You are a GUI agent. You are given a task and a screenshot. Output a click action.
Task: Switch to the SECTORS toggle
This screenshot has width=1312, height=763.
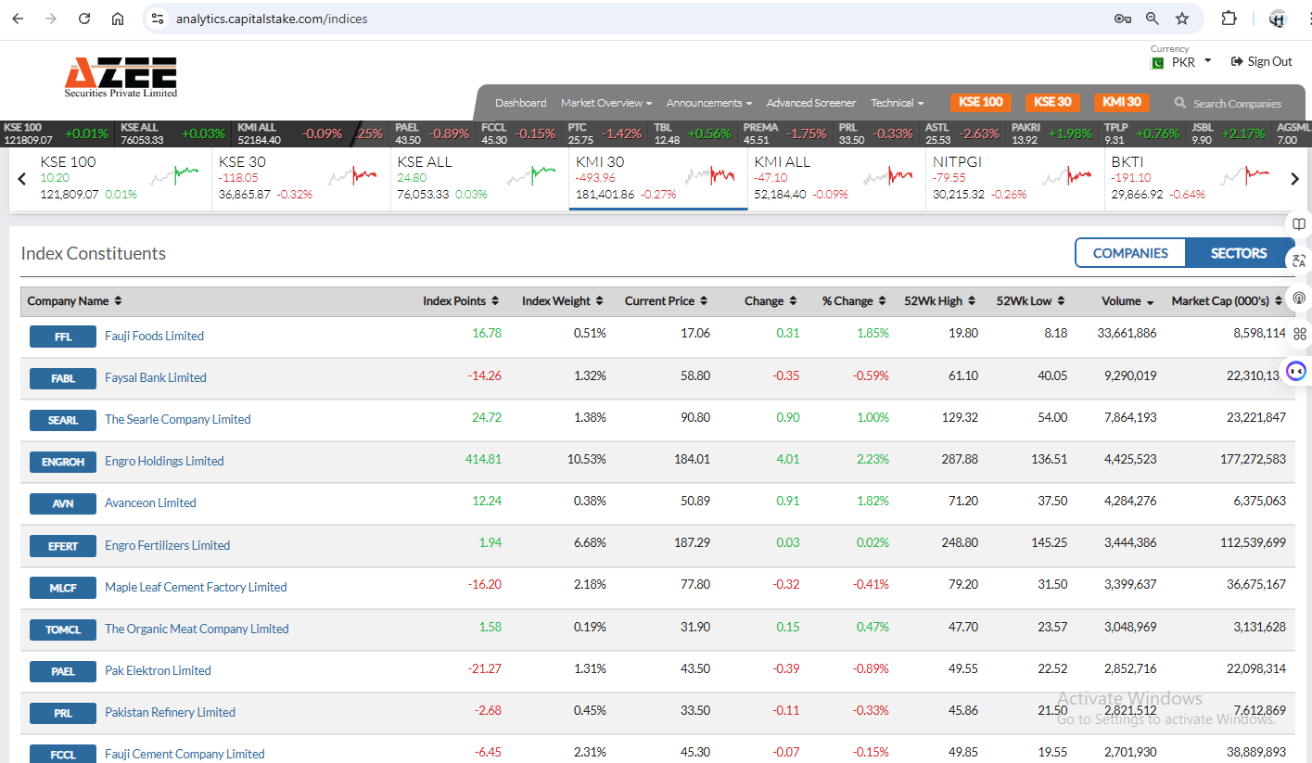(x=1239, y=253)
